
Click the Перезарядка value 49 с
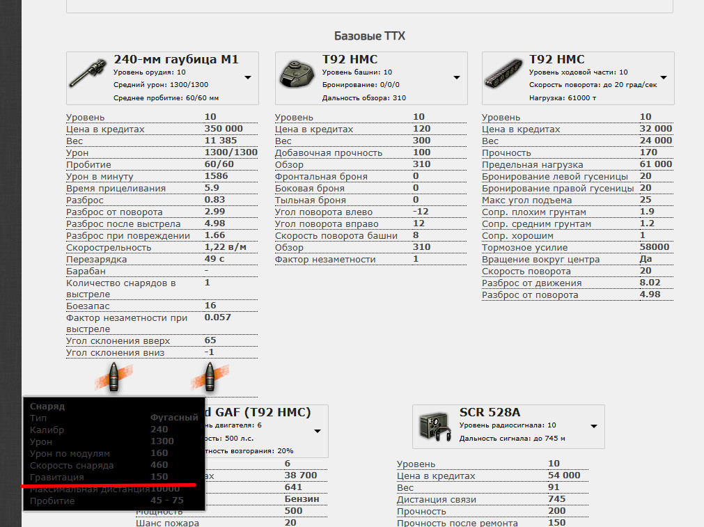point(214,259)
